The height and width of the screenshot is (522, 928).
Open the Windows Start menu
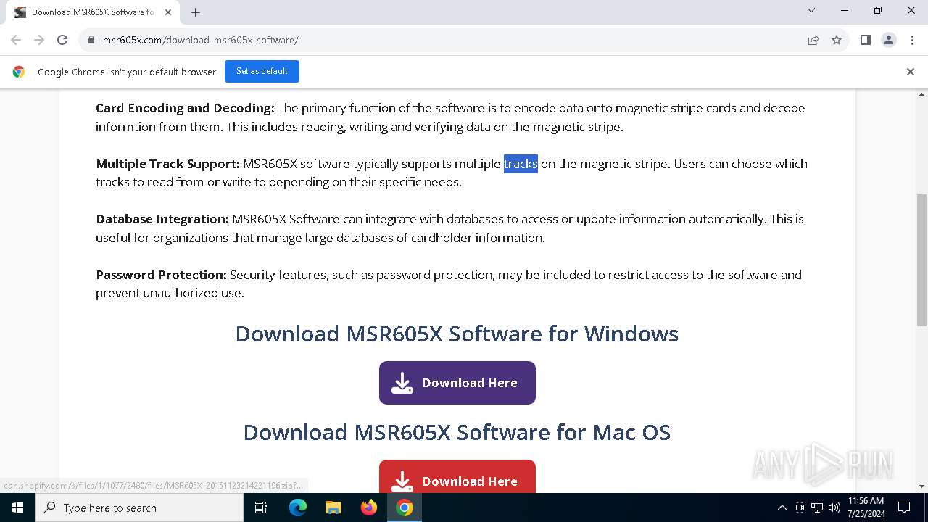tap(17, 507)
